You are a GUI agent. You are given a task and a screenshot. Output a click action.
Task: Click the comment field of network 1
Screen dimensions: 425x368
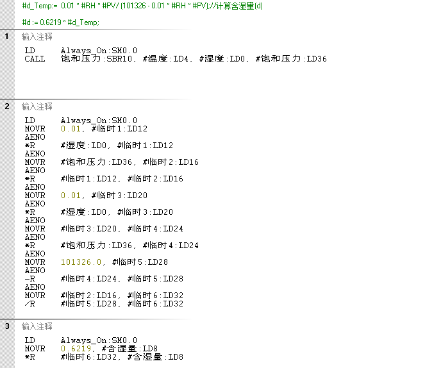pyautogui.click(x=37, y=37)
